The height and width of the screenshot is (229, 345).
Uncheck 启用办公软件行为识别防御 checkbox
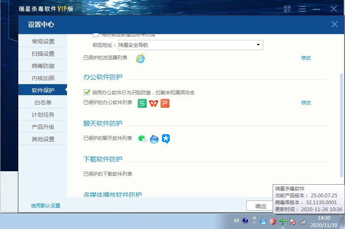coord(87,92)
